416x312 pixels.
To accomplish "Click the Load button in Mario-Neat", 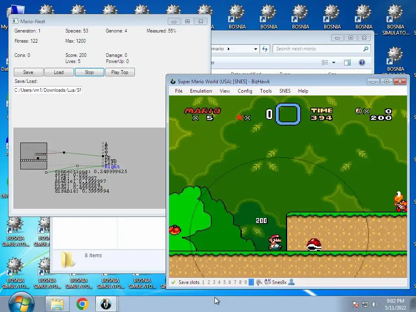I will (59, 72).
